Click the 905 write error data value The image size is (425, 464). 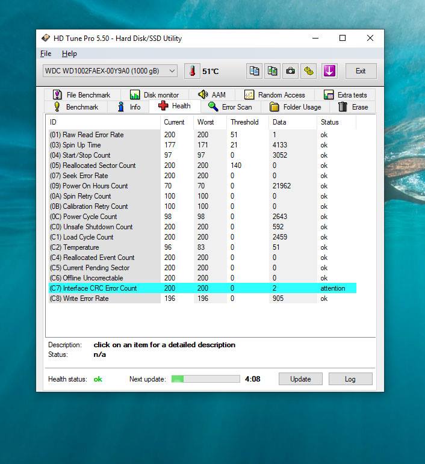click(278, 299)
